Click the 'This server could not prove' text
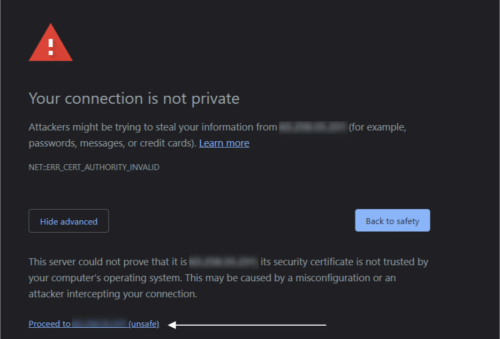The width and height of the screenshot is (500, 339). coord(108,262)
